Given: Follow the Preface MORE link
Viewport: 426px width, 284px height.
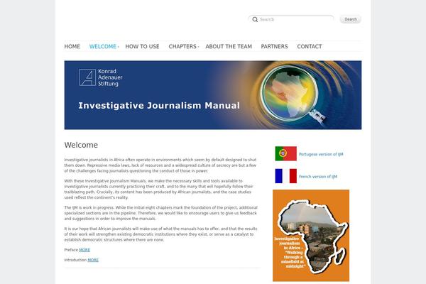Looking at the screenshot, I should 84,250.
